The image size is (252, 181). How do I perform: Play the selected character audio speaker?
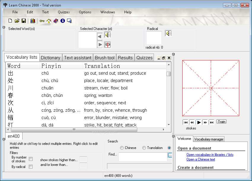click(x=108, y=35)
